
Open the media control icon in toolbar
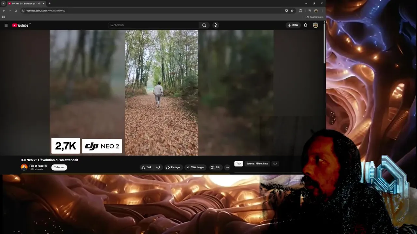pos(310,11)
